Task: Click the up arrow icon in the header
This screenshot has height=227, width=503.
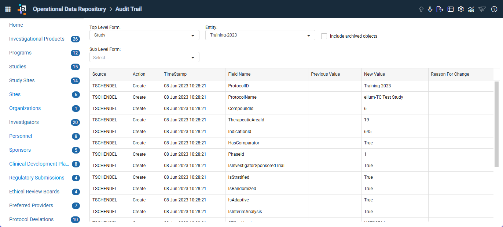Action: click(421, 9)
